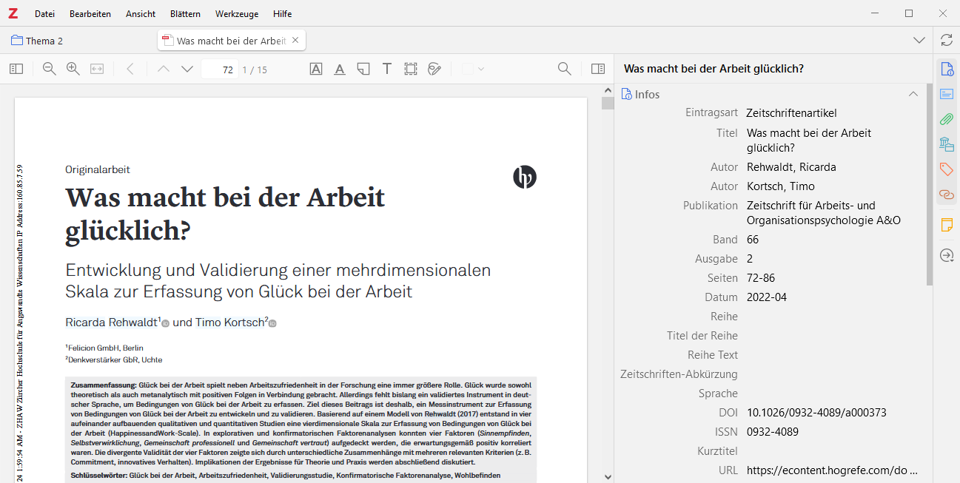Jump to Info section in side navigation
The width and height of the screenshot is (960, 483).
[947, 70]
